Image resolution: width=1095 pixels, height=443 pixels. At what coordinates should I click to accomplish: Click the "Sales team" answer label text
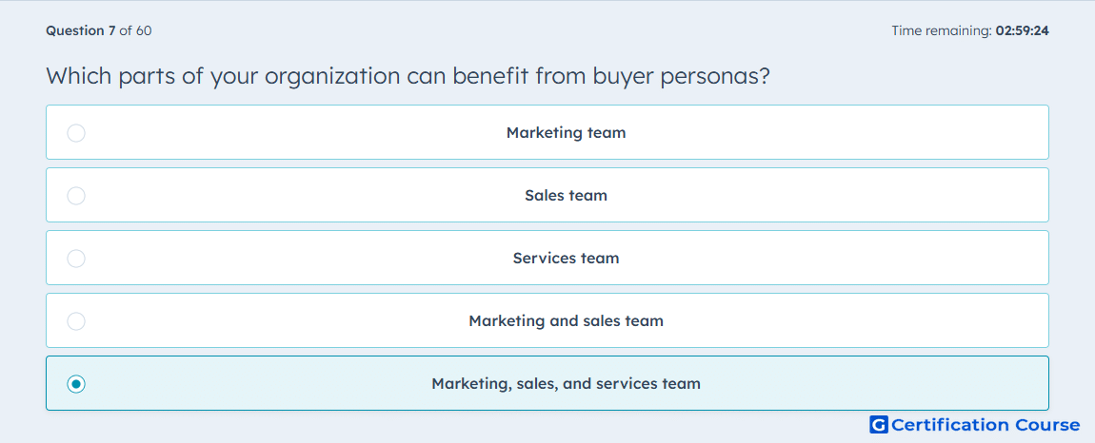pos(566,195)
